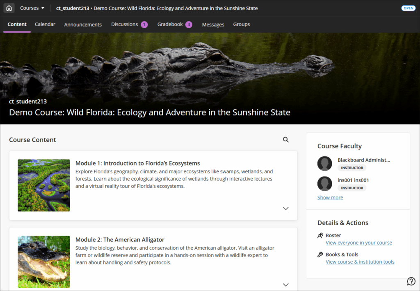
Task: Click the Discussions notification badge
Action: click(144, 25)
